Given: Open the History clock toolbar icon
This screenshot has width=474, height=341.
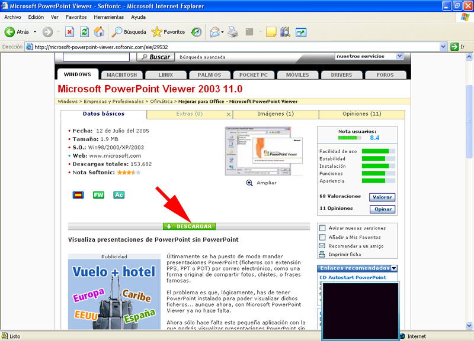Looking at the screenshot, I should 196,32.
